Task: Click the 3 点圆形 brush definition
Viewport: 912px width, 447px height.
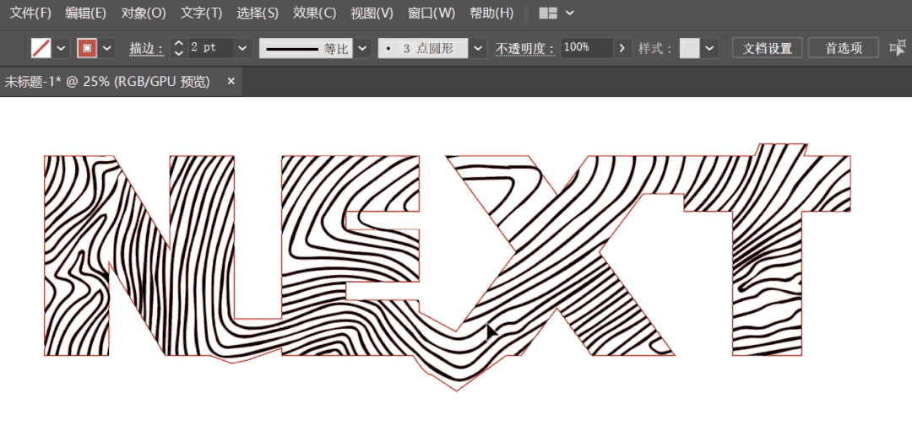Action: click(x=423, y=48)
